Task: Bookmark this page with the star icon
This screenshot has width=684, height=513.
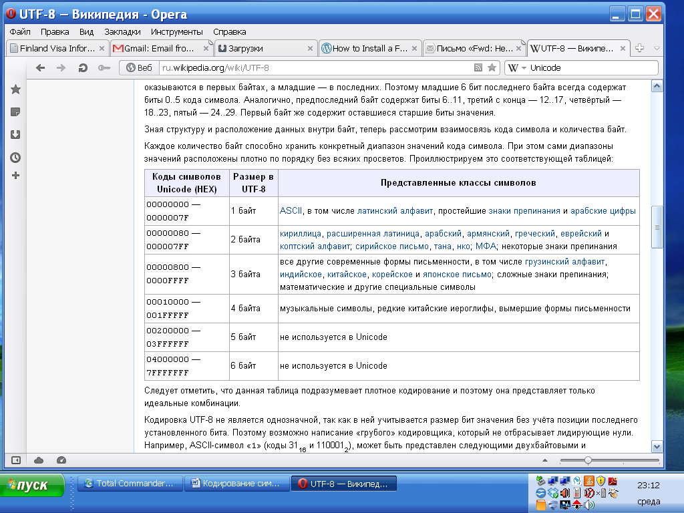Action: pos(492,67)
